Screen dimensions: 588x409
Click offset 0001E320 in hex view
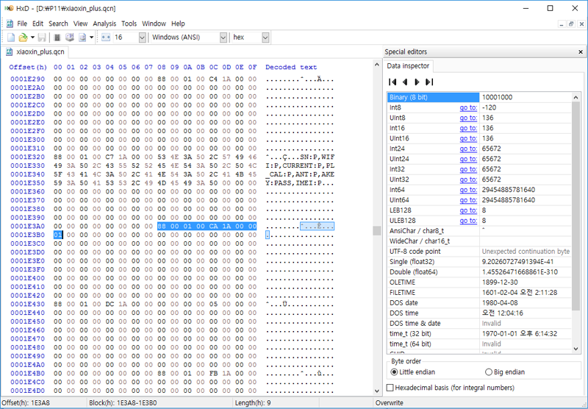[27, 157]
